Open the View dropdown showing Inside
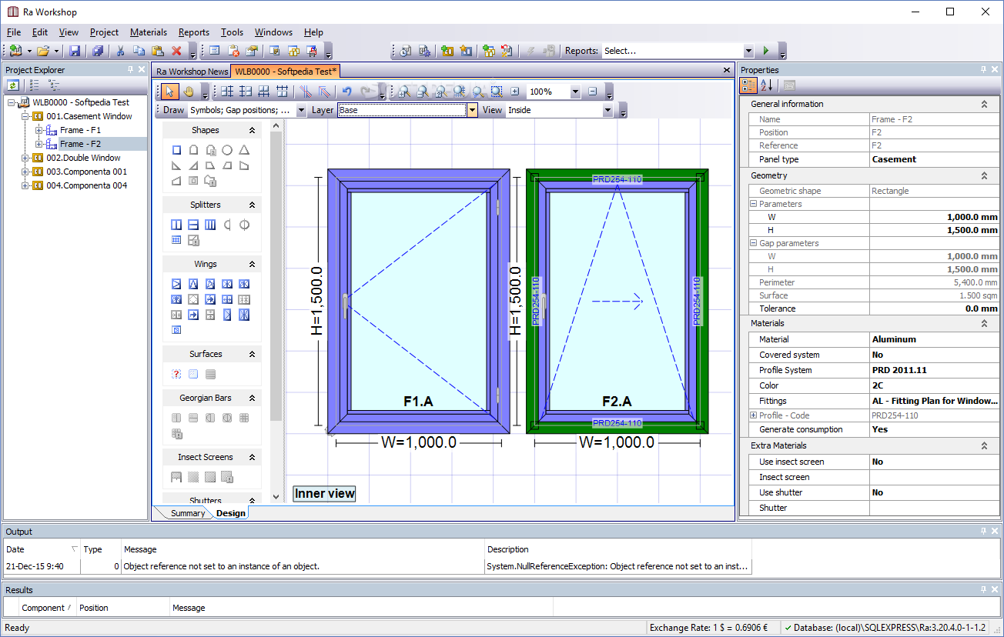 tap(607, 110)
